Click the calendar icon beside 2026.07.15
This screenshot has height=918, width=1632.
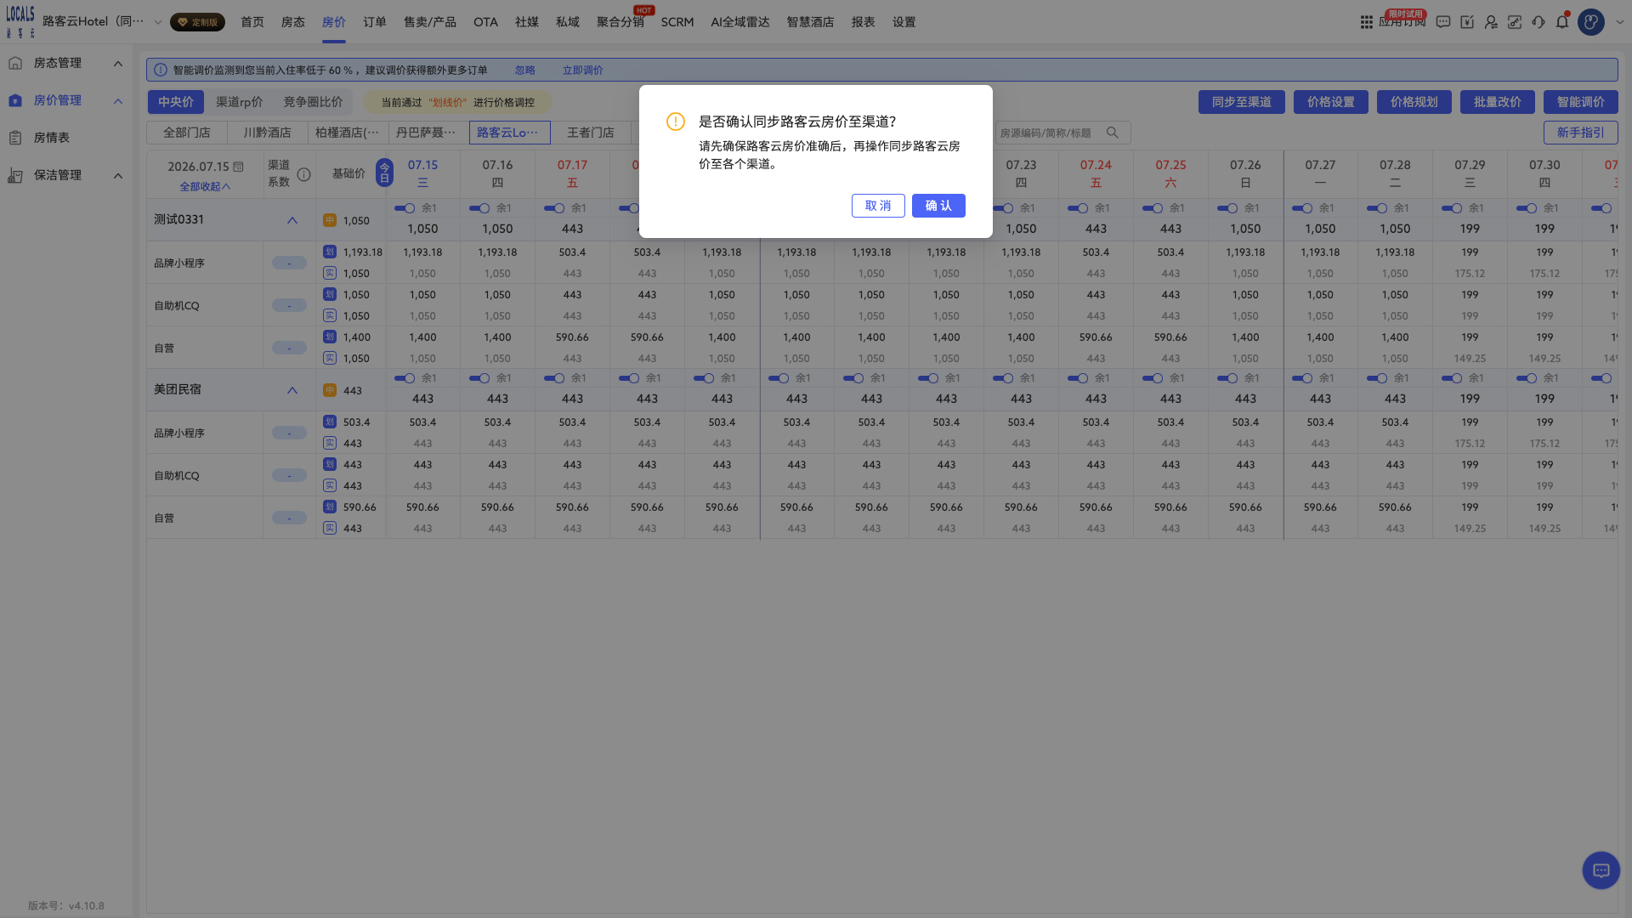point(239,167)
